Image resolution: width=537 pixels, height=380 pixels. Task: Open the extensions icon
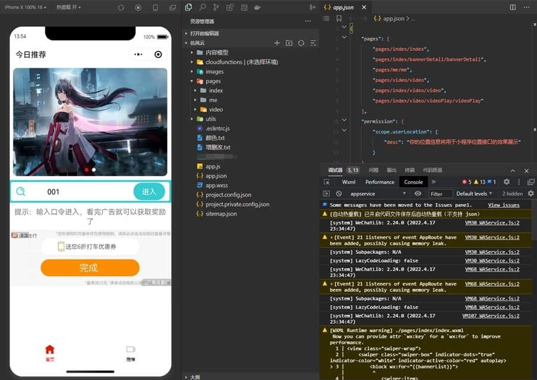230,7
